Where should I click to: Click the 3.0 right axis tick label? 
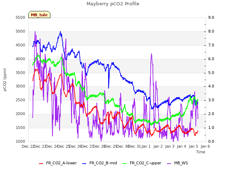[211, 100]
